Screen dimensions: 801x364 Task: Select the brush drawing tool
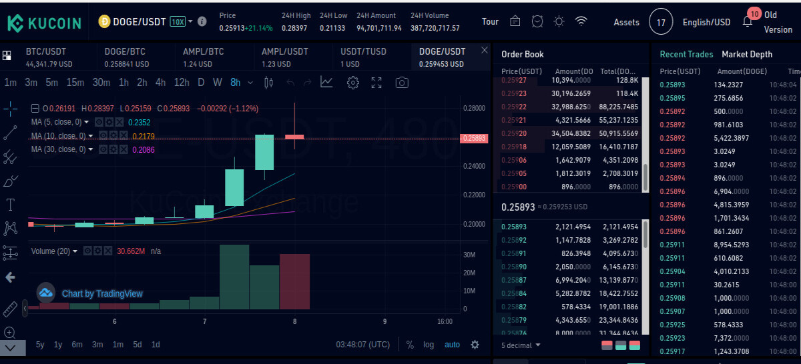pos(10,181)
